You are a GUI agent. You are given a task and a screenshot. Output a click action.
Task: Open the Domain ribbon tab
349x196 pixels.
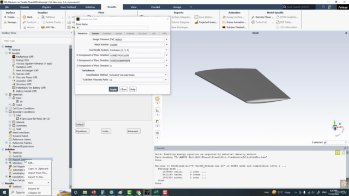[x=25, y=7]
